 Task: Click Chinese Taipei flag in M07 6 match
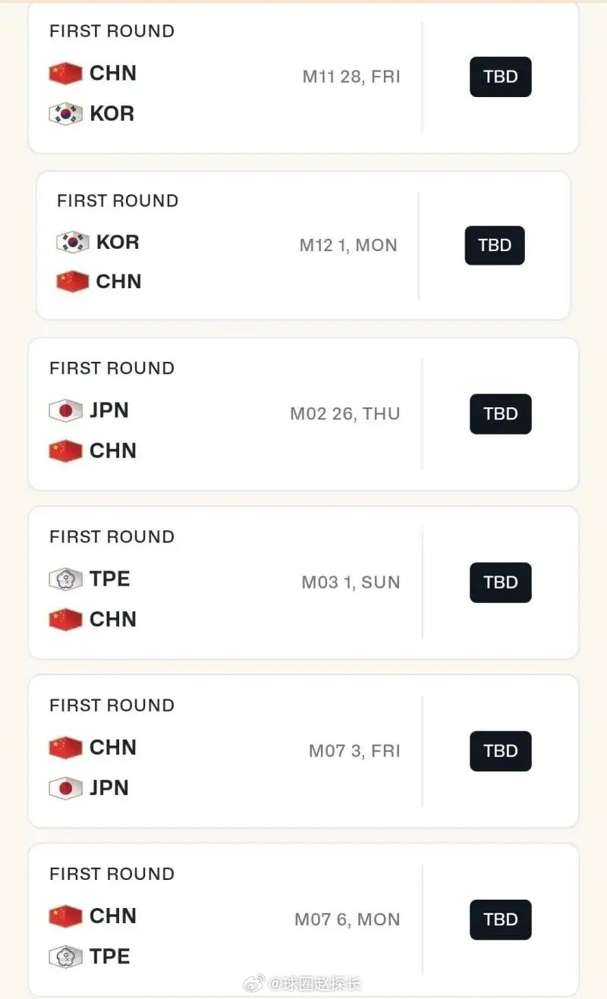65,957
